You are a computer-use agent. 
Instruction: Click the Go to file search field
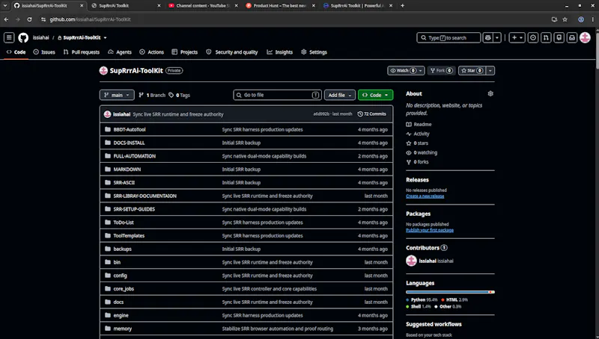tap(277, 95)
